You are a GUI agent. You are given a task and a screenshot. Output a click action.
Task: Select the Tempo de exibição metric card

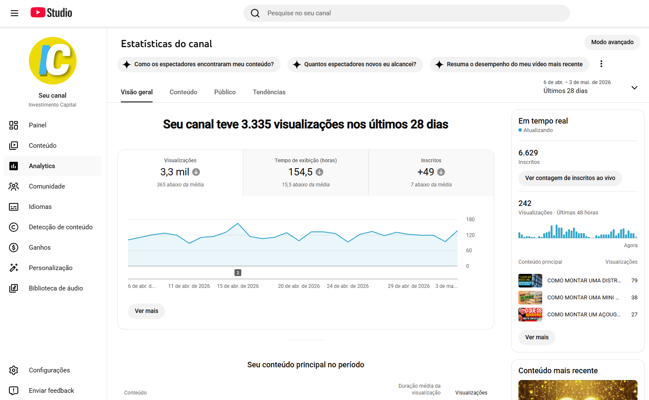(x=306, y=173)
